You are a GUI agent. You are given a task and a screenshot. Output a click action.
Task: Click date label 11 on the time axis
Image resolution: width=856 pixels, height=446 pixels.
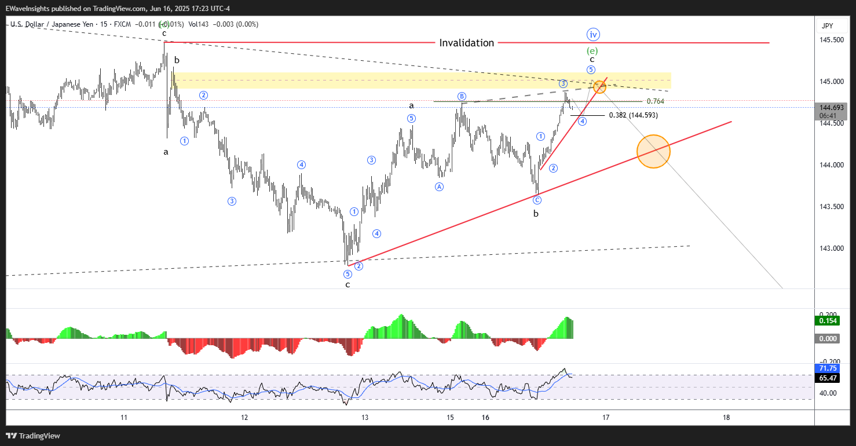[x=124, y=418]
